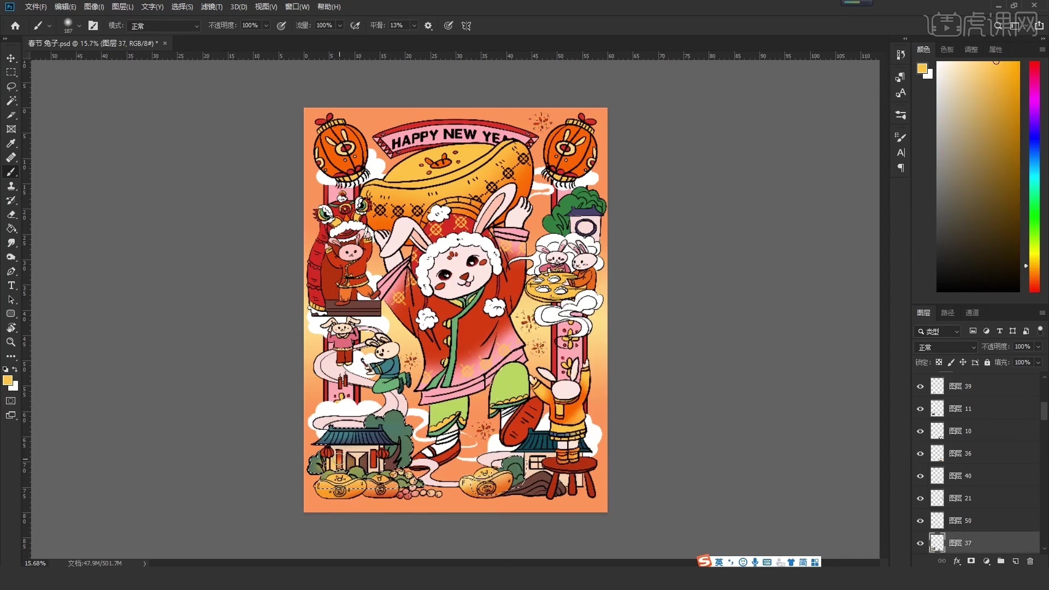
Task: Hide layer 50 visibility eye
Action: 920,521
